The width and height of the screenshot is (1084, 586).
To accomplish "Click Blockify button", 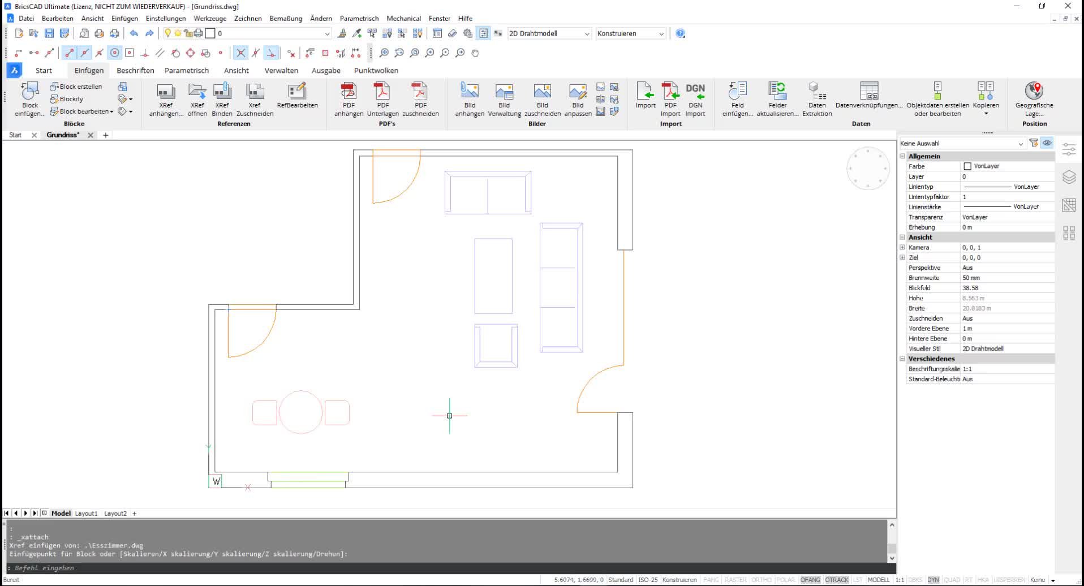I will pyautogui.click(x=66, y=99).
